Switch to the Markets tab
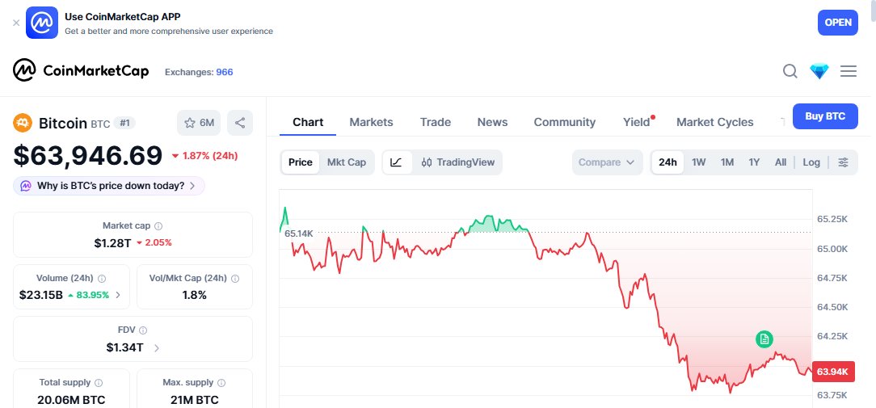 click(x=371, y=123)
